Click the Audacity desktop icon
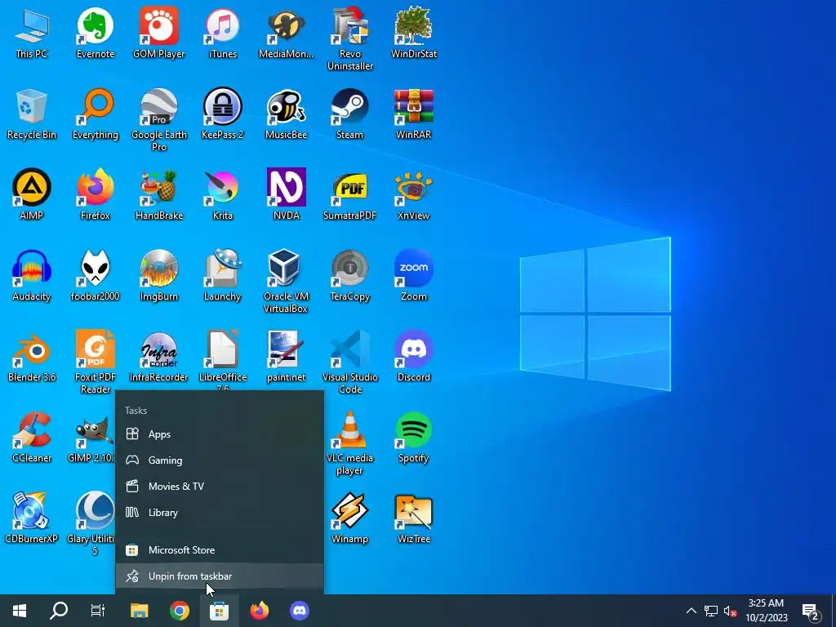 32,275
